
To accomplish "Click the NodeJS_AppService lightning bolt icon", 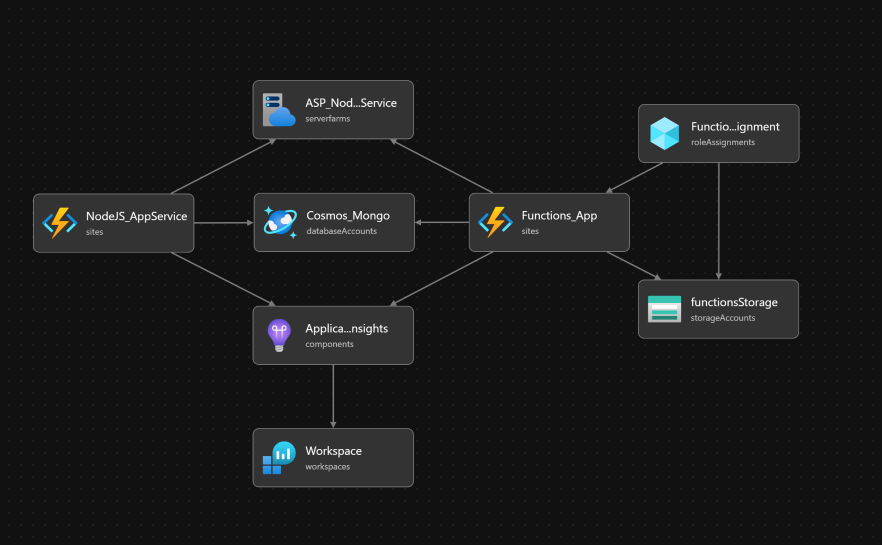I will click(59, 223).
